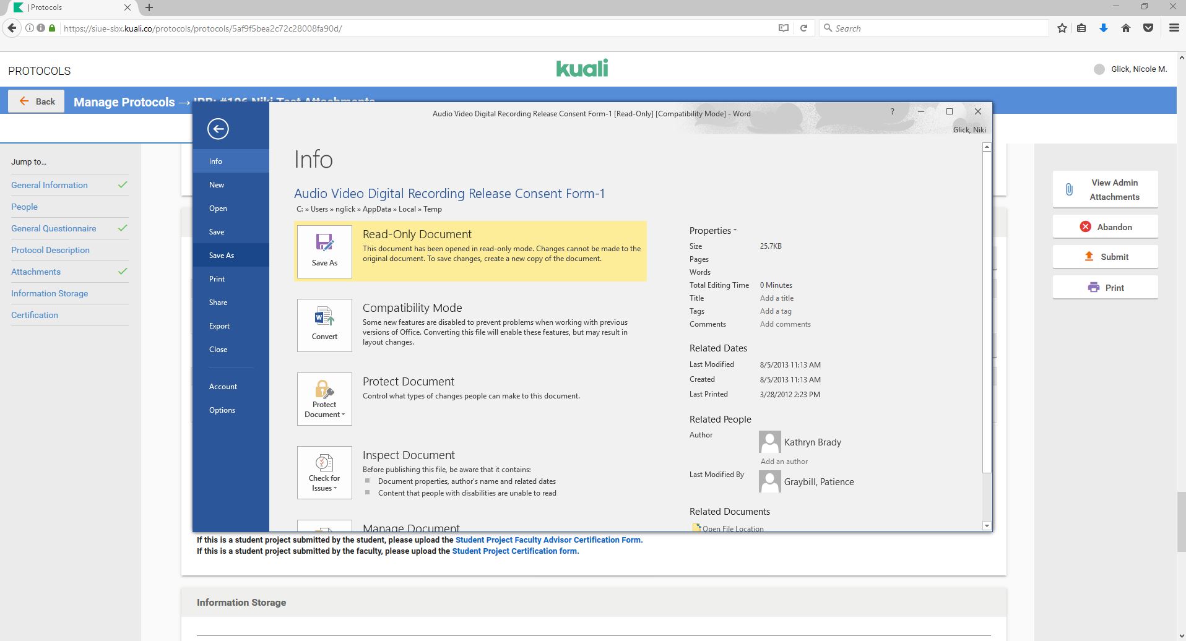The width and height of the screenshot is (1186, 641).
Task: Click the Convert document icon
Action: [324, 325]
